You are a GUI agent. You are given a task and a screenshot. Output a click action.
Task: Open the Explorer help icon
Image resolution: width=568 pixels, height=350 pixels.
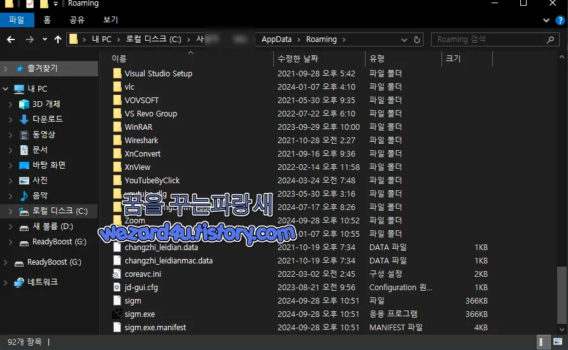(560, 20)
